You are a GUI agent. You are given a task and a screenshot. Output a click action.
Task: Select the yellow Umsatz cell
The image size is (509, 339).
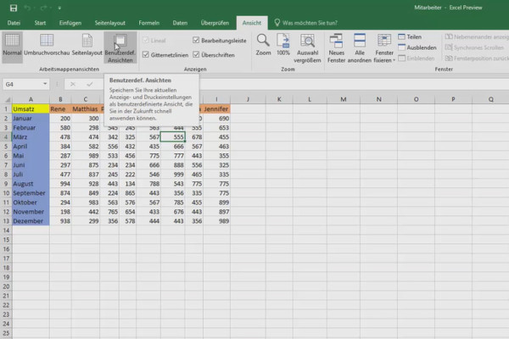click(x=31, y=109)
